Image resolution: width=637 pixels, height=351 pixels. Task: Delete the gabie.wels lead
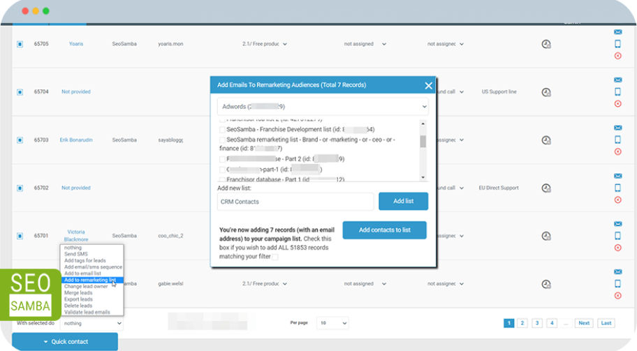click(x=617, y=295)
